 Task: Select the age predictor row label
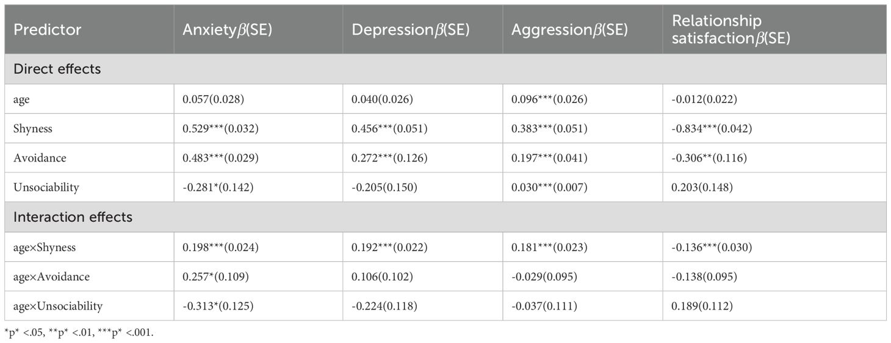pyautogui.click(x=21, y=99)
